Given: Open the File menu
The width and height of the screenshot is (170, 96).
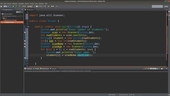Looking at the screenshot, I should click(2, 3).
